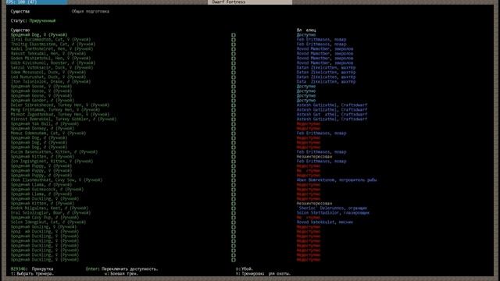The width and height of the screenshot is (500, 281).
Task: Select the 'Бродячий Gosling' row
Action: click(44, 227)
